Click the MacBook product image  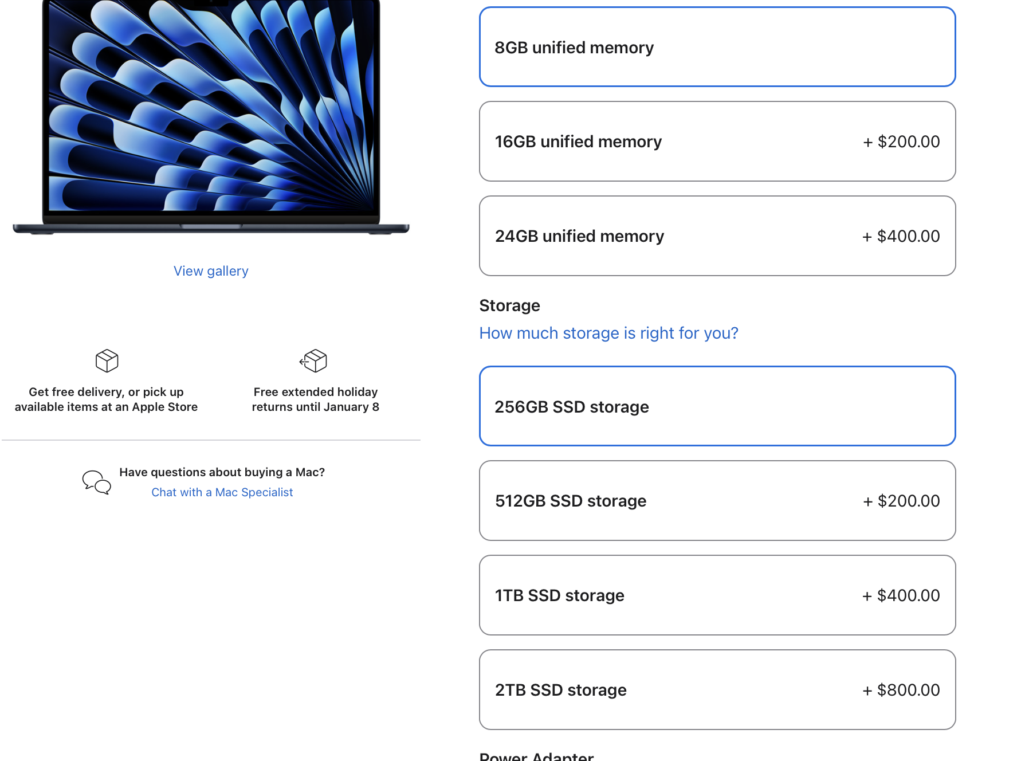click(x=211, y=117)
